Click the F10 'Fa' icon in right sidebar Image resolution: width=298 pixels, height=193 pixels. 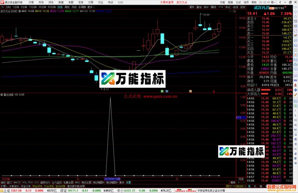coord(295,46)
